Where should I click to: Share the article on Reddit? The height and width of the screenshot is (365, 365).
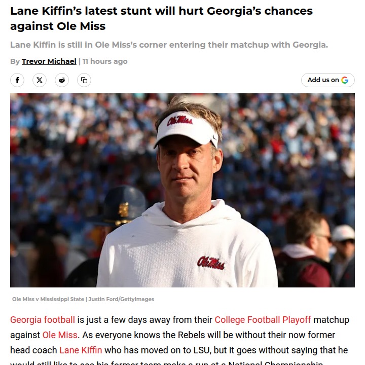(62, 80)
